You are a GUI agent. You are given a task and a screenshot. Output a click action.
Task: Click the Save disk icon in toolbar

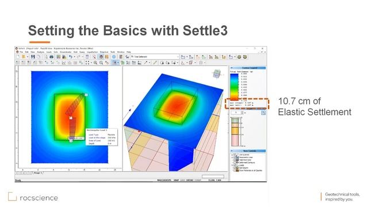33,57
